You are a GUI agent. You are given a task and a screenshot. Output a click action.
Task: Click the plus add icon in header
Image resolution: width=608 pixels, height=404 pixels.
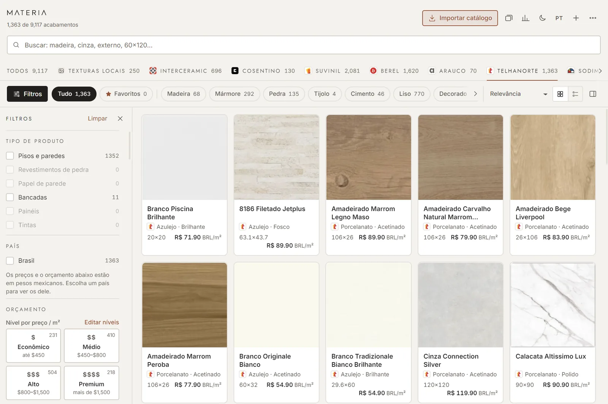[x=576, y=18]
